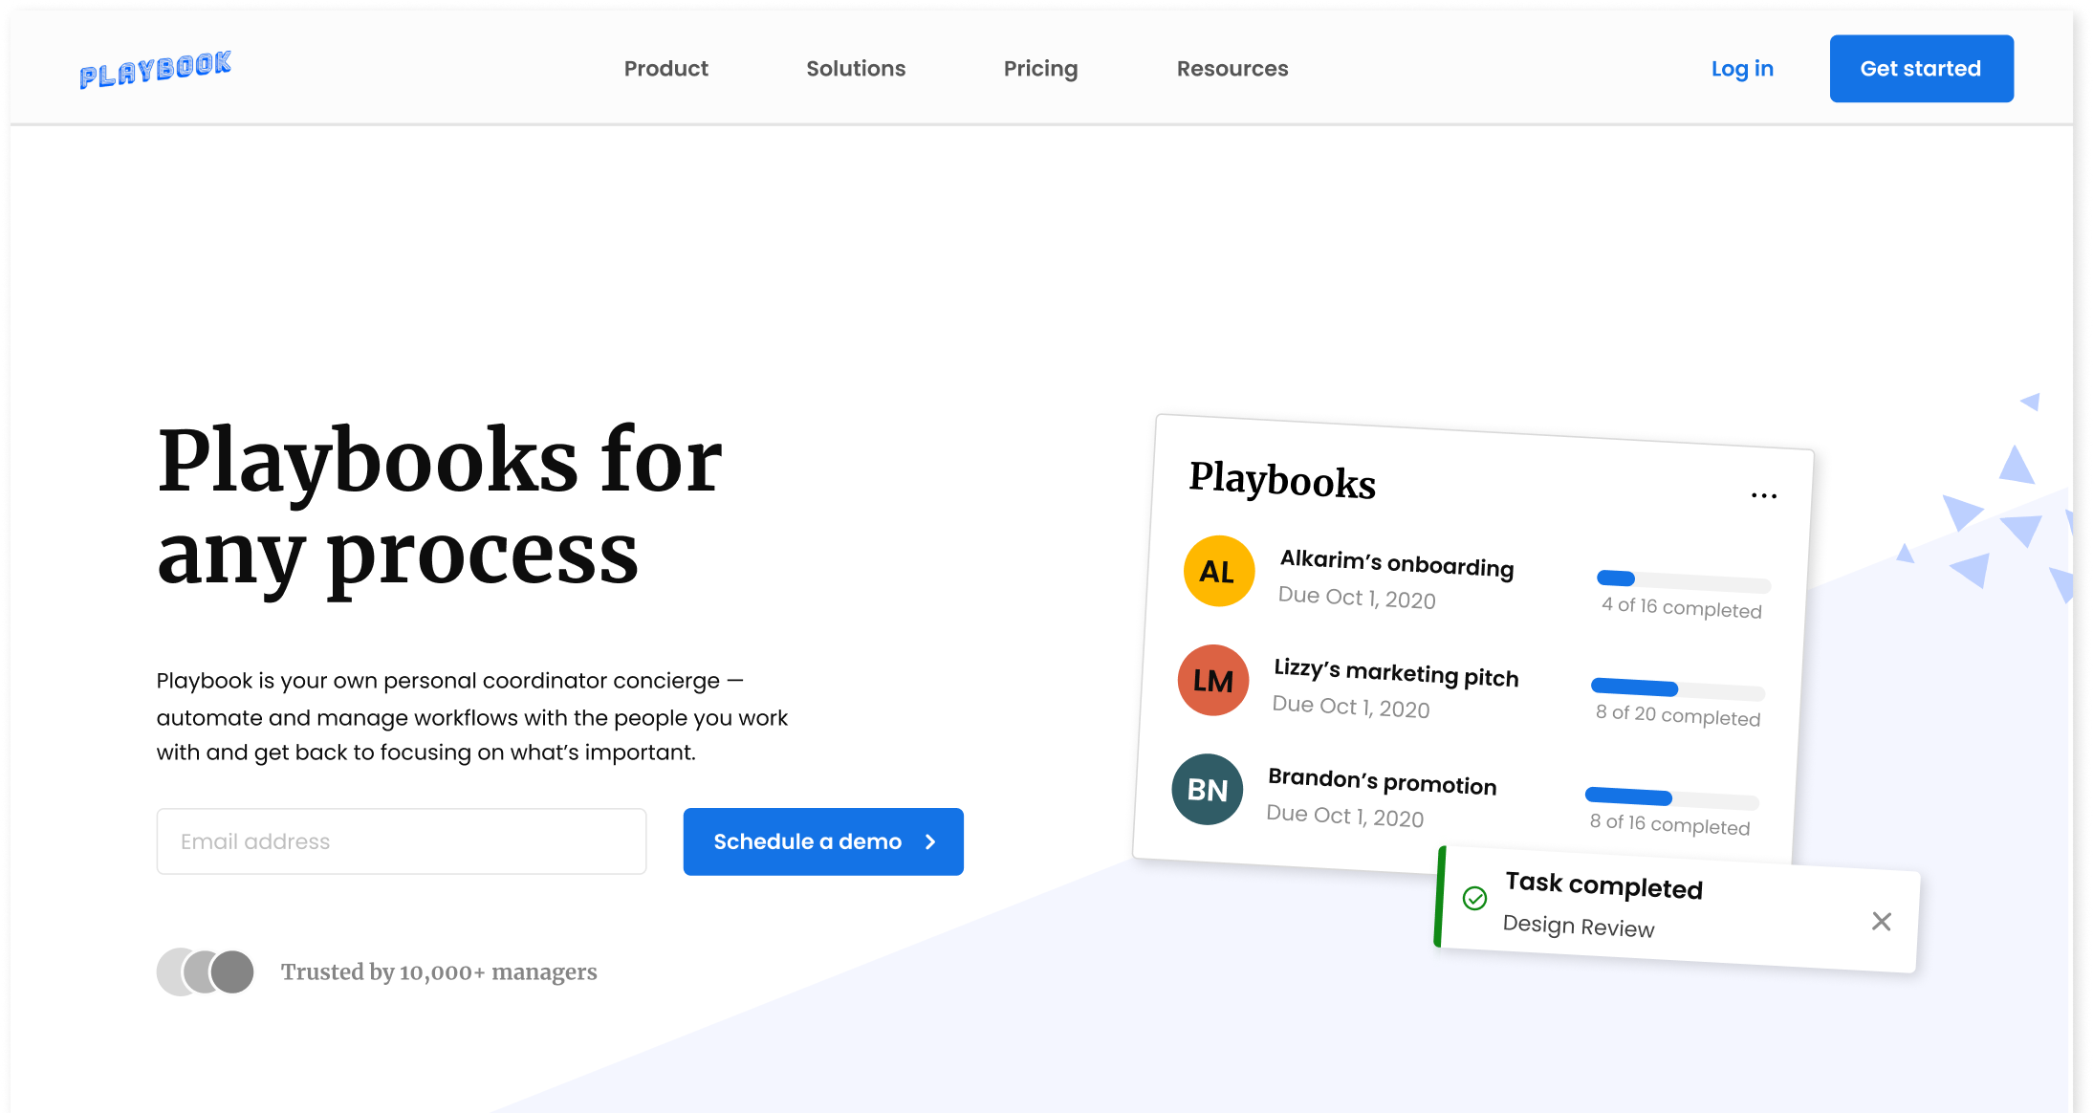The height and width of the screenshot is (1113, 2093).
Task: Open Brandon's promotion playbook
Action: tap(1381, 781)
